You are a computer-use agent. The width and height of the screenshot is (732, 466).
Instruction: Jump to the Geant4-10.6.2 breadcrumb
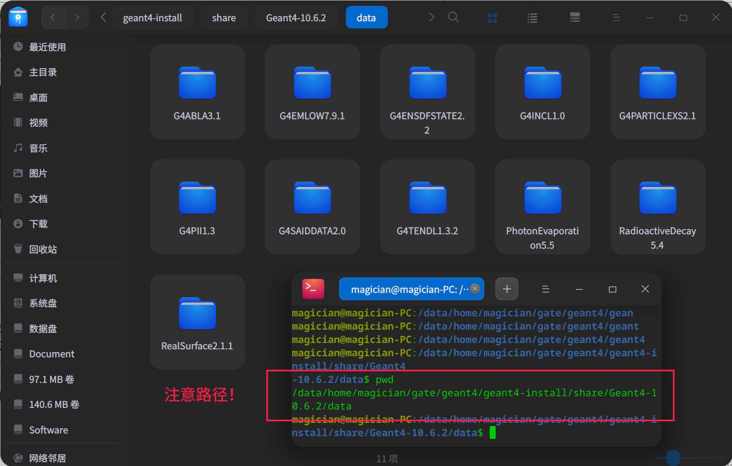(x=296, y=18)
